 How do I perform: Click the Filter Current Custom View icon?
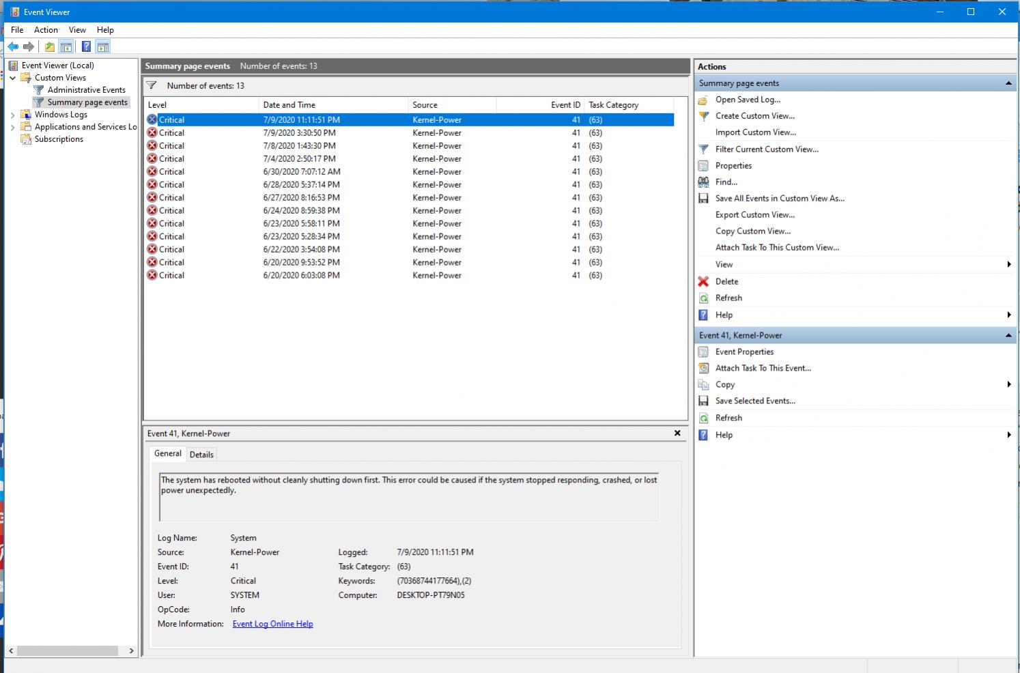[x=703, y=149]
